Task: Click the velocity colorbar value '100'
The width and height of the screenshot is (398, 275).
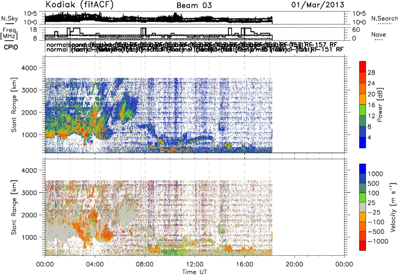Action: click(x=374, y=193)
